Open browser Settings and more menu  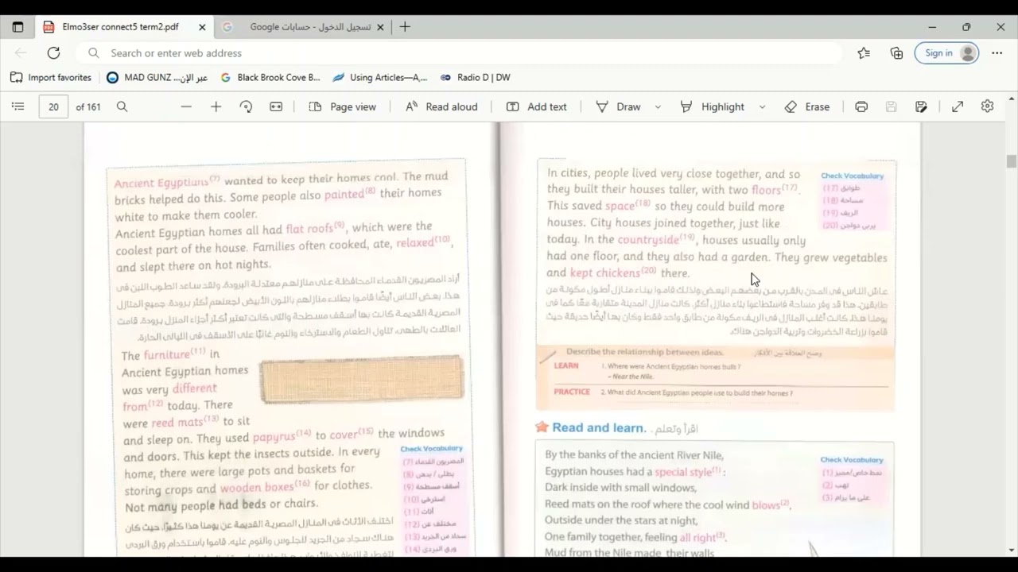coord(997,53)
